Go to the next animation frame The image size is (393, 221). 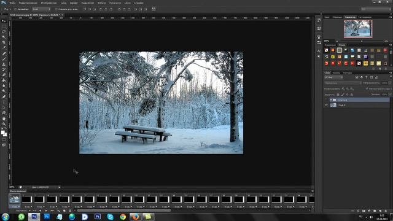point(52,211)
